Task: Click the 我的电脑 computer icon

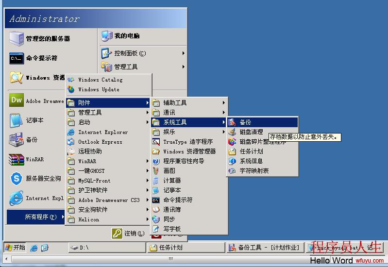Action: [107, 36]
